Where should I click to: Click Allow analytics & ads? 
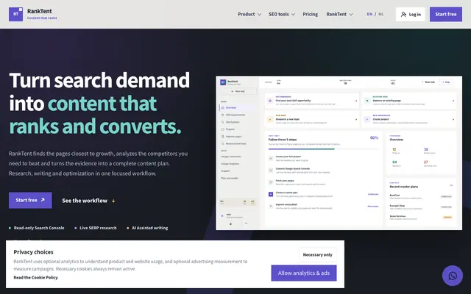(x=304, y=273)
